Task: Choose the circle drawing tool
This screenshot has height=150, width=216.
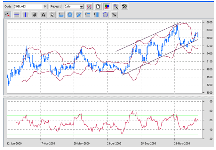Action: pos(105,15)
